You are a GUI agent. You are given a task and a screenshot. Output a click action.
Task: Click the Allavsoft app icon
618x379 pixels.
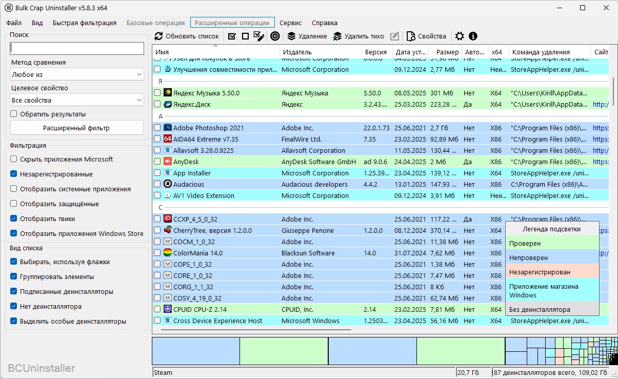[x=167, y=150]
